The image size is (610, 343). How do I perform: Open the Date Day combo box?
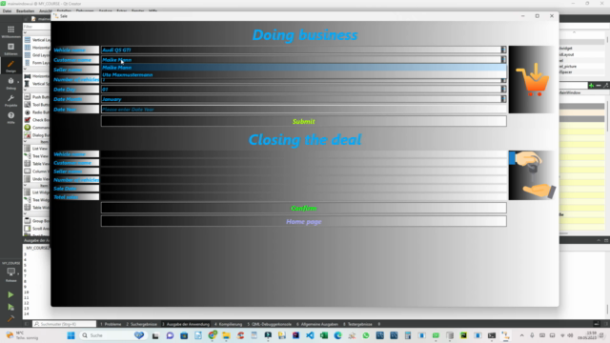click(303, 89)
